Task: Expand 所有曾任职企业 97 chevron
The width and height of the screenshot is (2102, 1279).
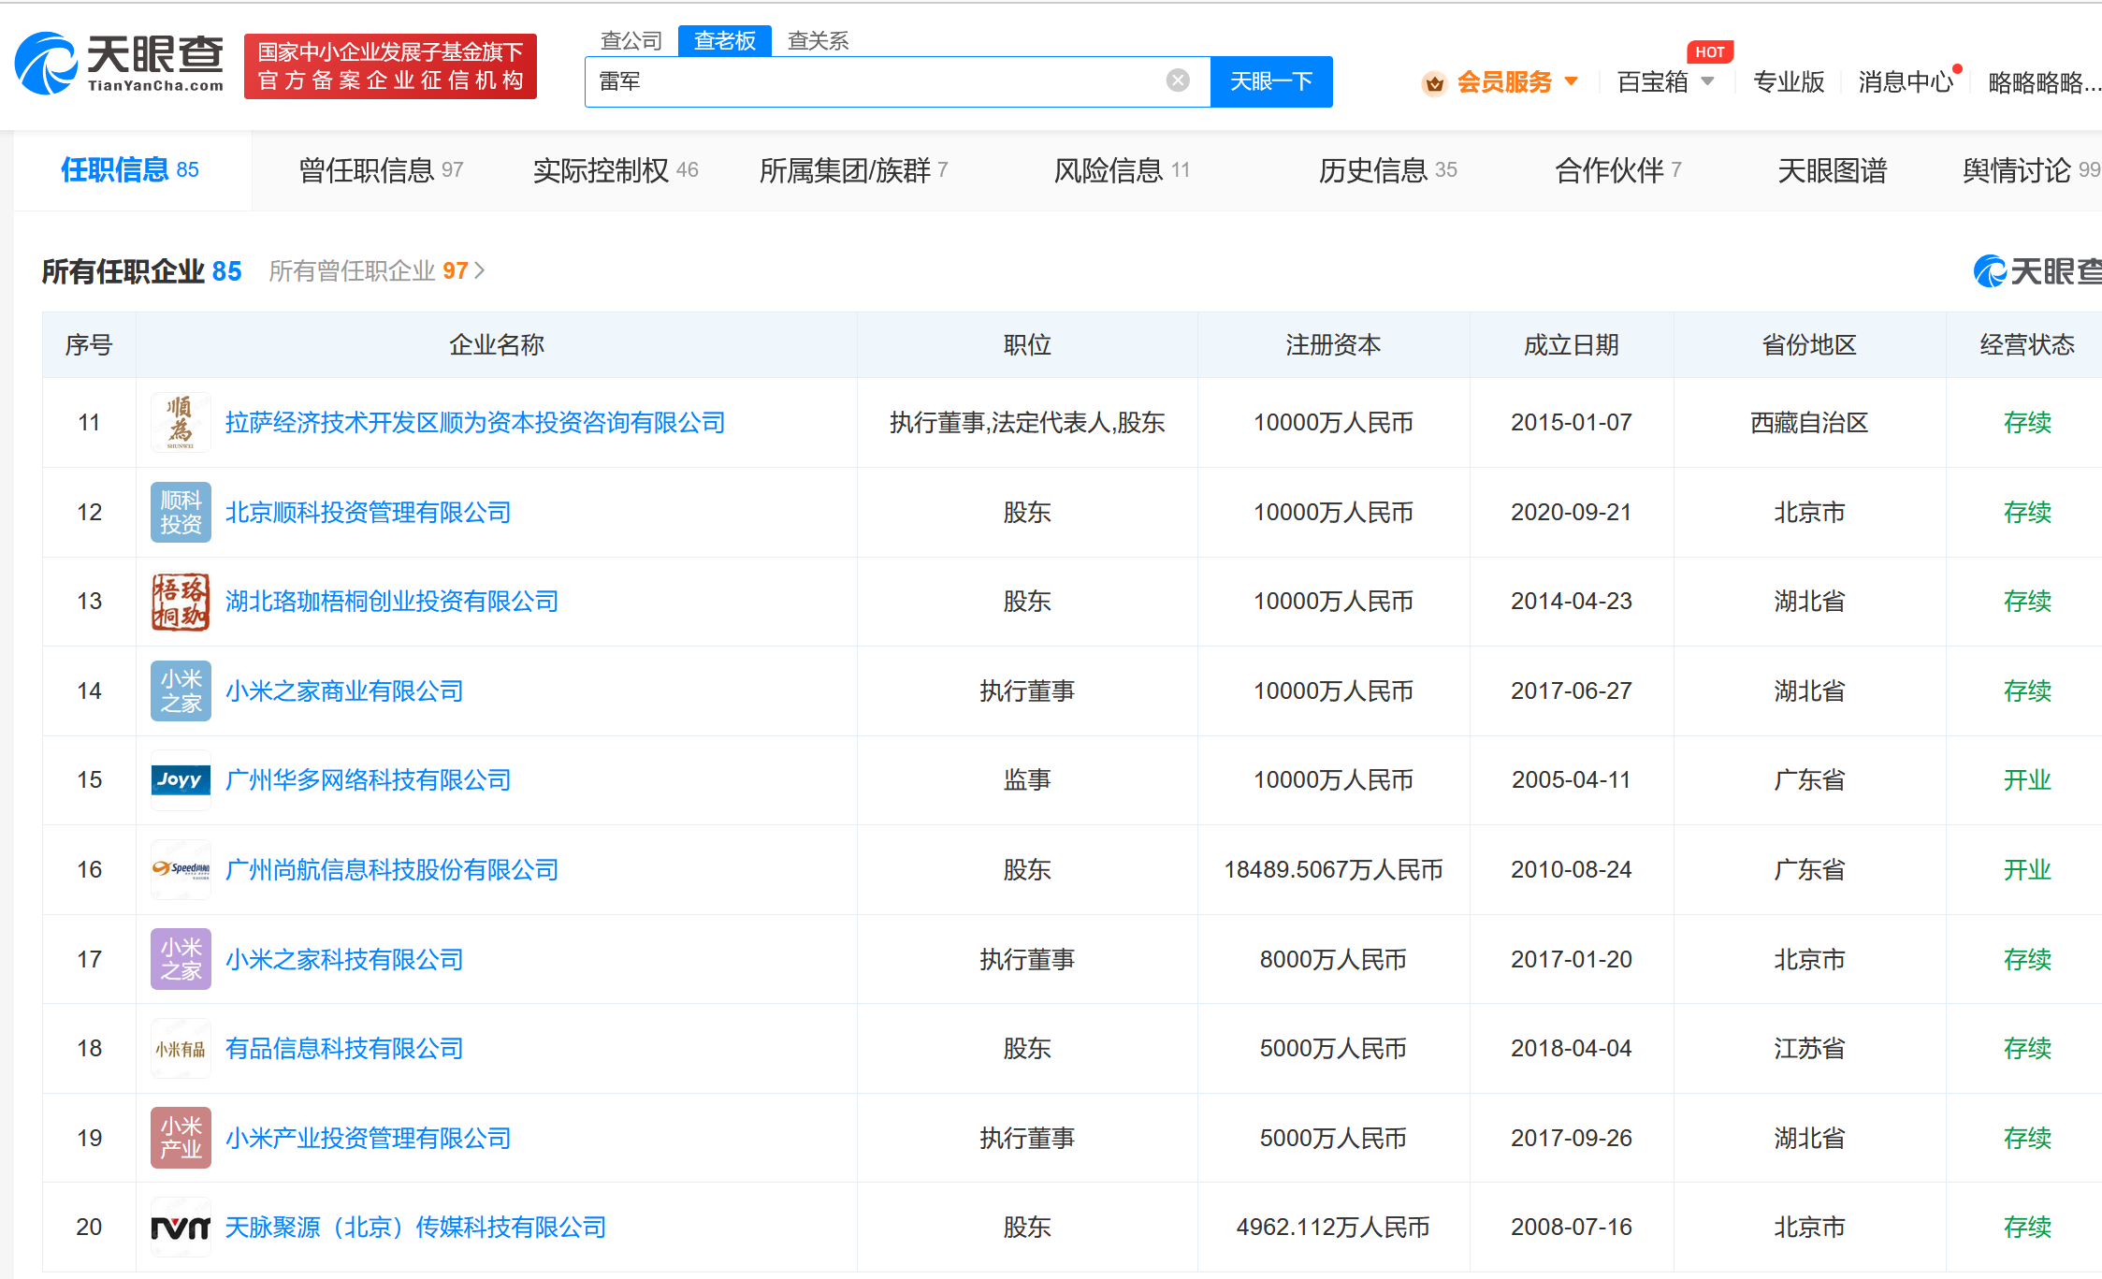Action: coord(480,270)
